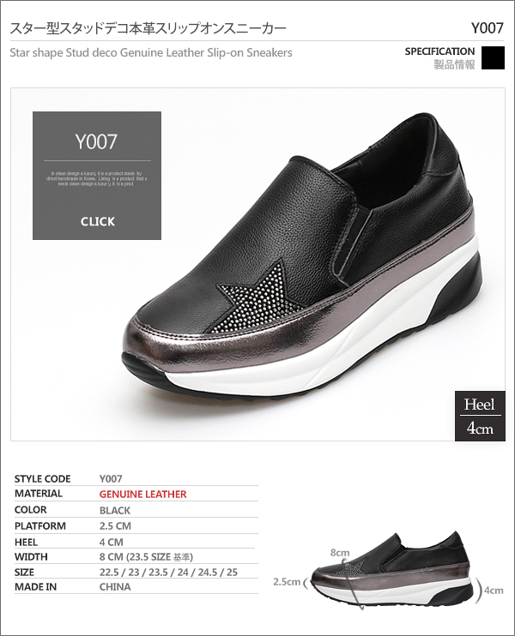Click the MADE IN CHINA value
The image size is (515, 636).
[115, 587]
